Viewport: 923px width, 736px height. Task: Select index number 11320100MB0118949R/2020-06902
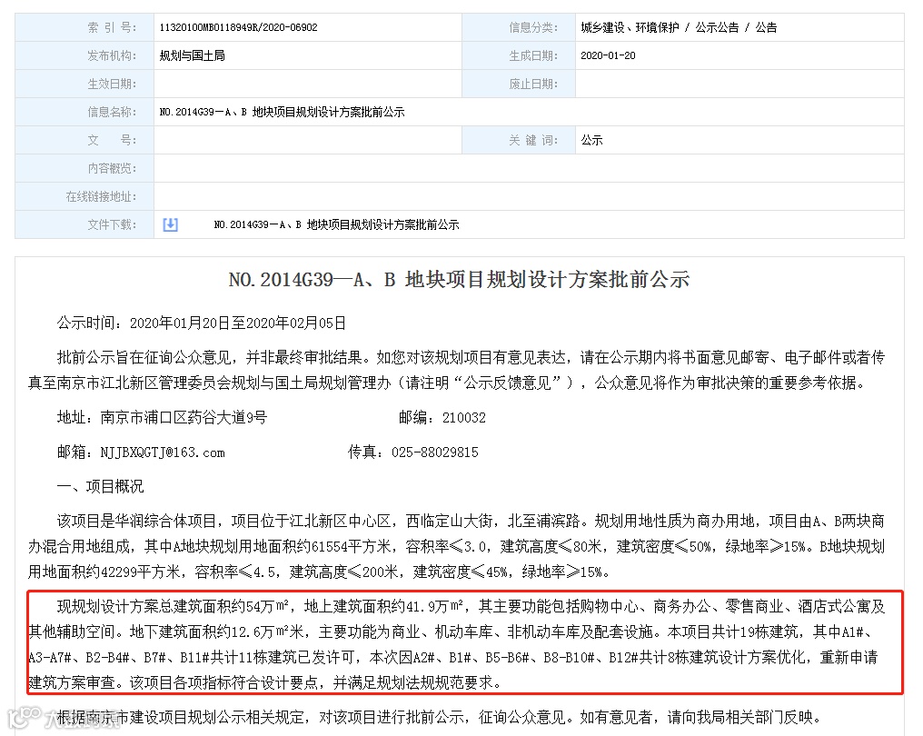[238, 27]
